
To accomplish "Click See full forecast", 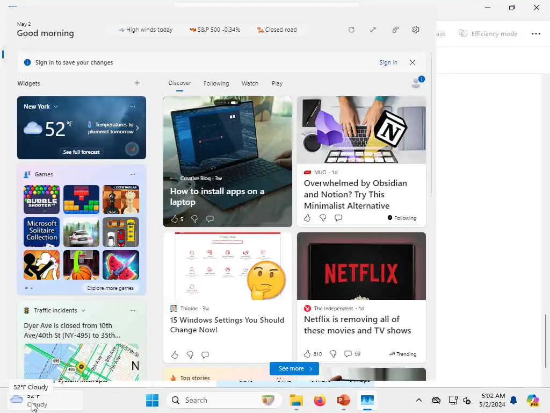I will pyautogui.click(x=82, y=152).
